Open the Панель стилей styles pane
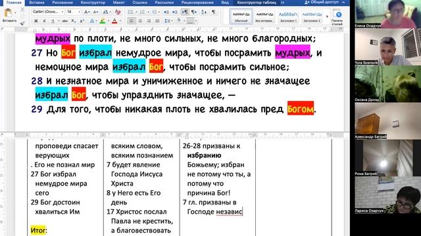This screenshot has width=421, height=236. [337, 16]
